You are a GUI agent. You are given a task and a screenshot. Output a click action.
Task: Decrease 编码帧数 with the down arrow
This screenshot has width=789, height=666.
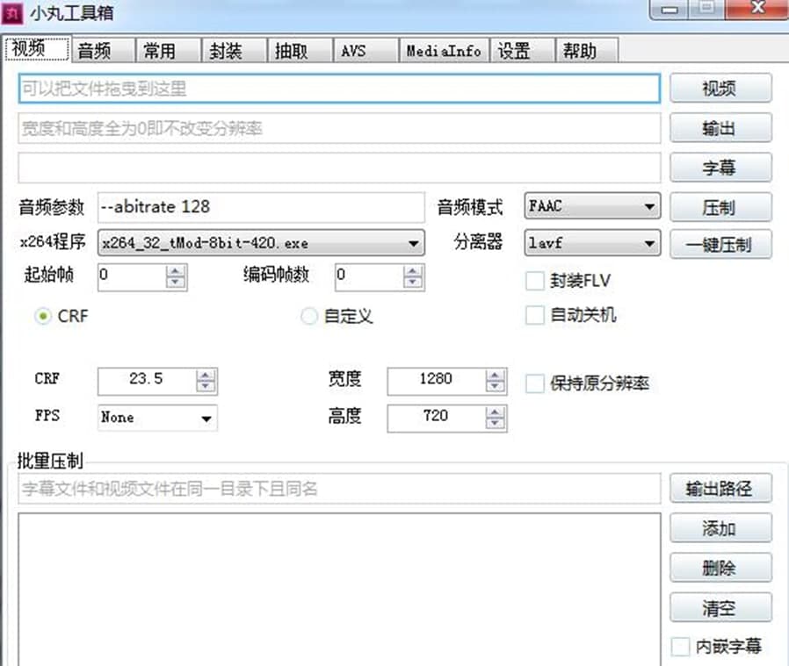tap(413, 282)
